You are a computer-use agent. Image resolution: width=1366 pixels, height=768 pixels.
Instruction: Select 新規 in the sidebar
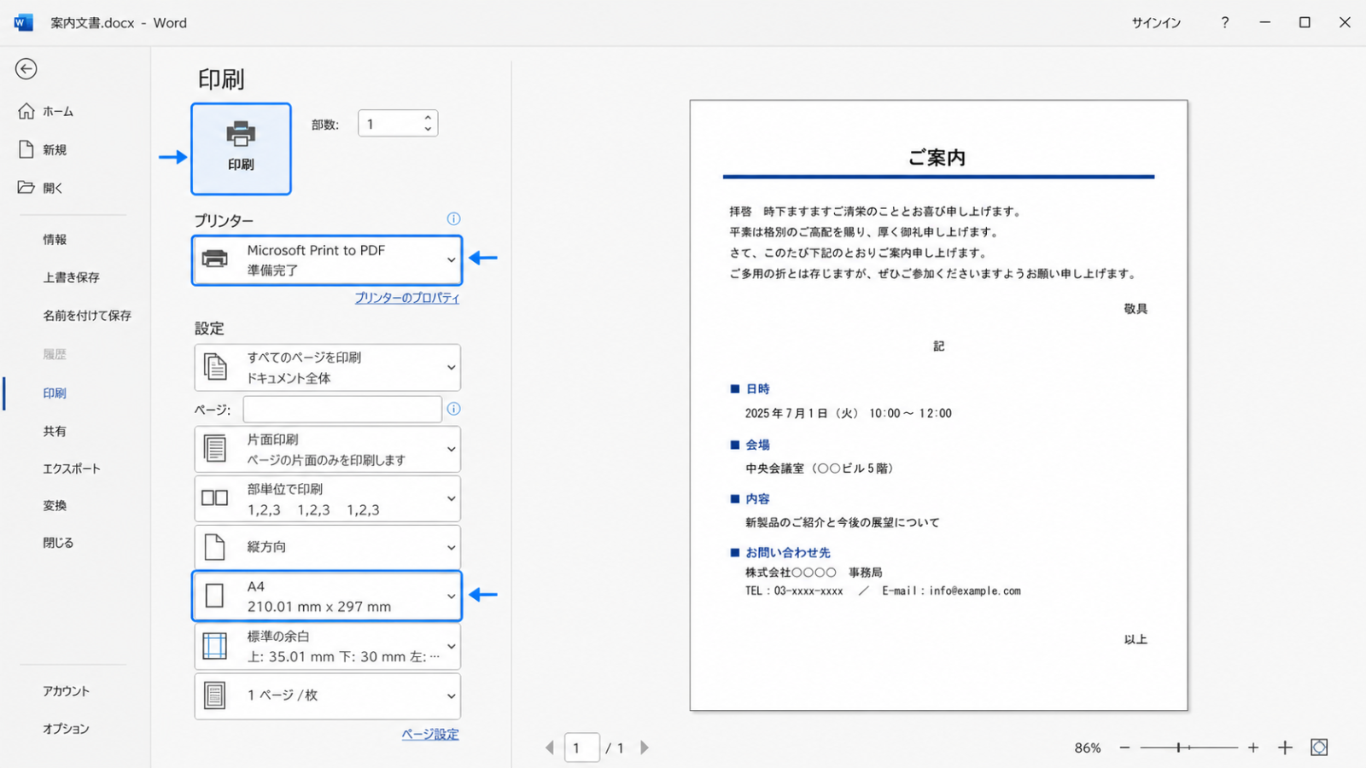pos(55,150)
